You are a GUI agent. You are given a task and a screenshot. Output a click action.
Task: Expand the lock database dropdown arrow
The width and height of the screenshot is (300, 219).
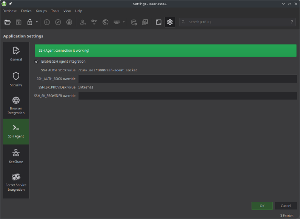point(37,22)
